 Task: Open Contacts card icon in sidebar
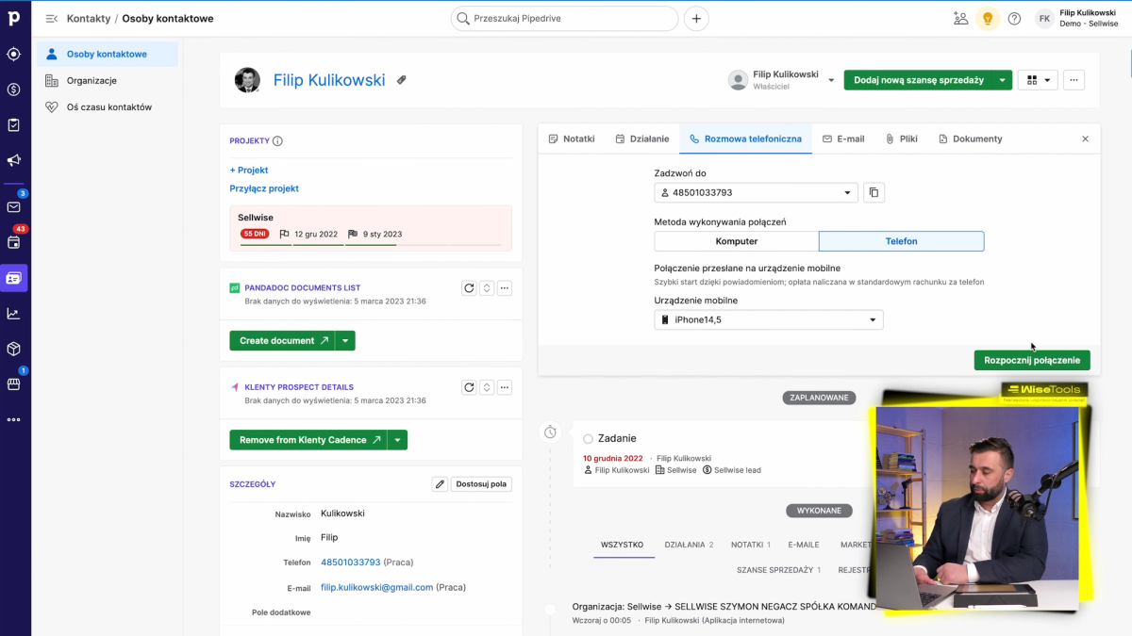tap(14, 278)
